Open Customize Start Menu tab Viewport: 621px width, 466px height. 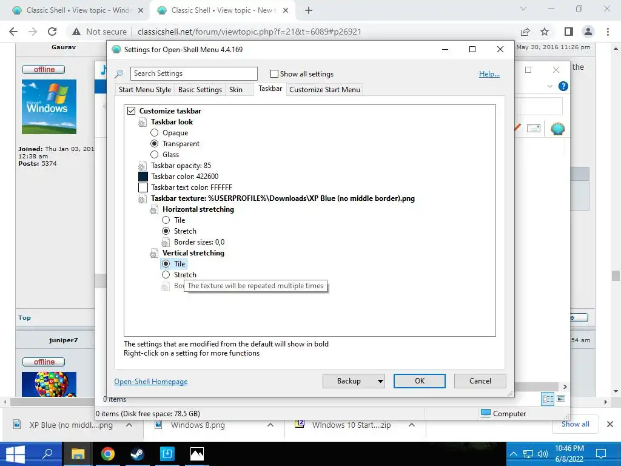coord(325,90)
